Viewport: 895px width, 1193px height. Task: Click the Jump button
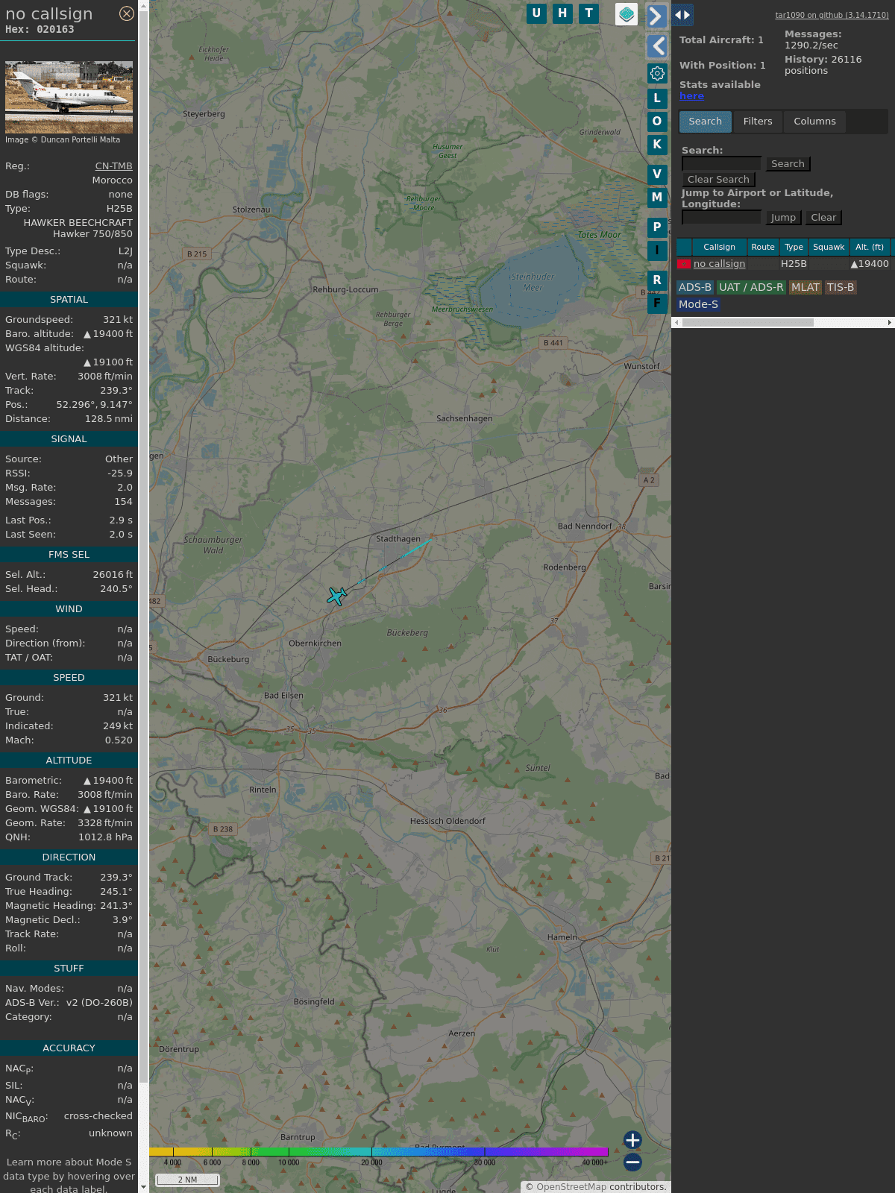[x=783, y=218]
